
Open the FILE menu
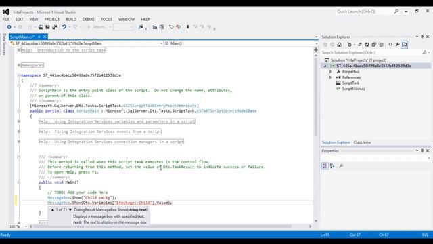6,20
